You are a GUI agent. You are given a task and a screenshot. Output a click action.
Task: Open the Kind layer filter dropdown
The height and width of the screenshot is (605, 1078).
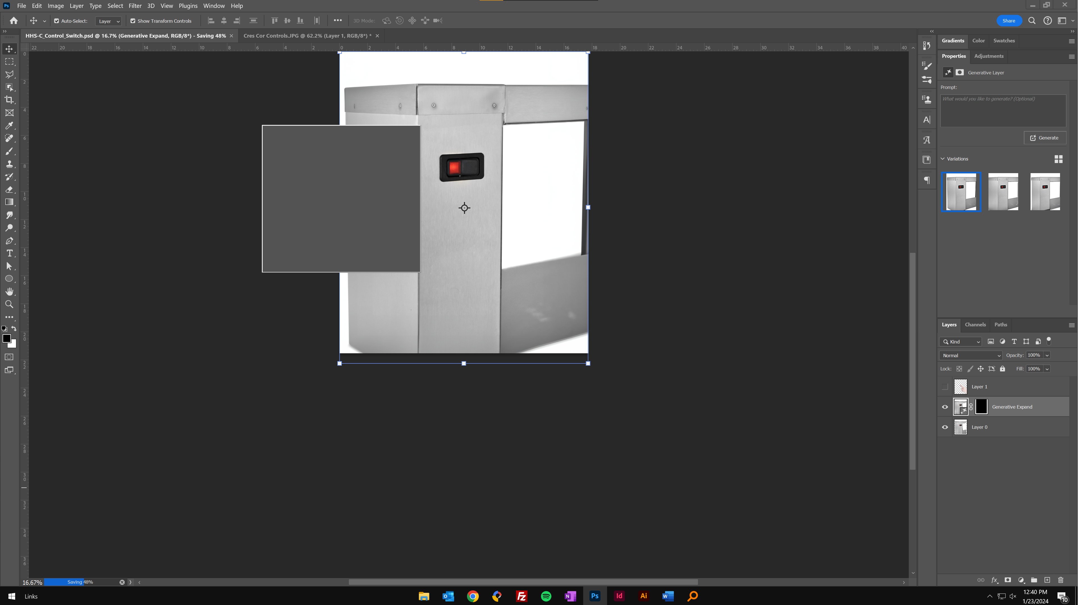[960, 342]
